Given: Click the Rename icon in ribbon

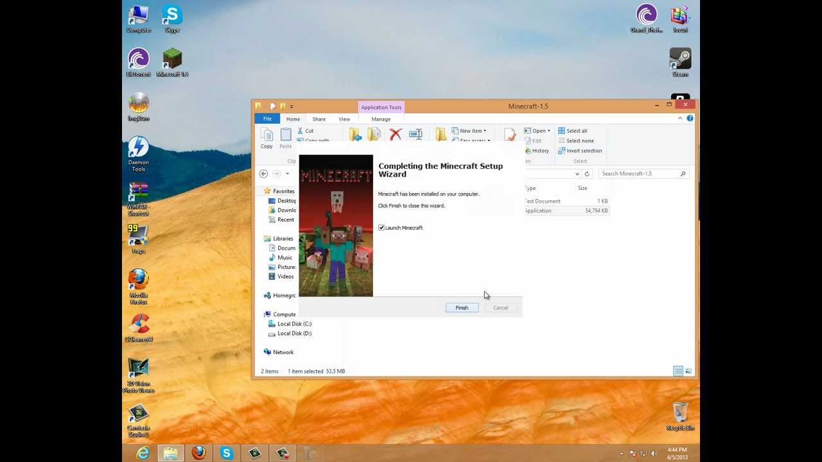Looking at the screenshot, I should tap(415, 134).
